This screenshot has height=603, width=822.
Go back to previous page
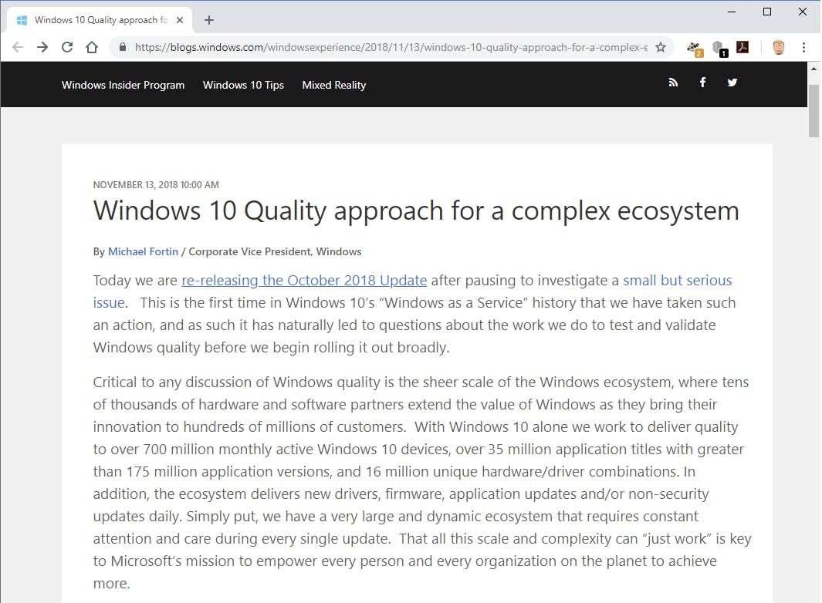pos(18,47)
